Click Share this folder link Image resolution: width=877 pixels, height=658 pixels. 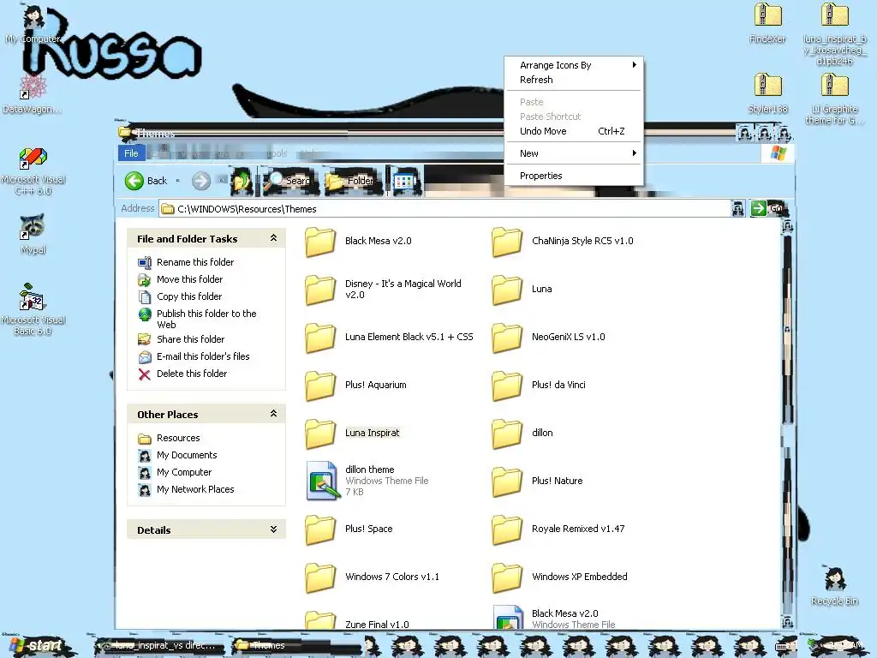pyautogui.click(x=190, y=339)
